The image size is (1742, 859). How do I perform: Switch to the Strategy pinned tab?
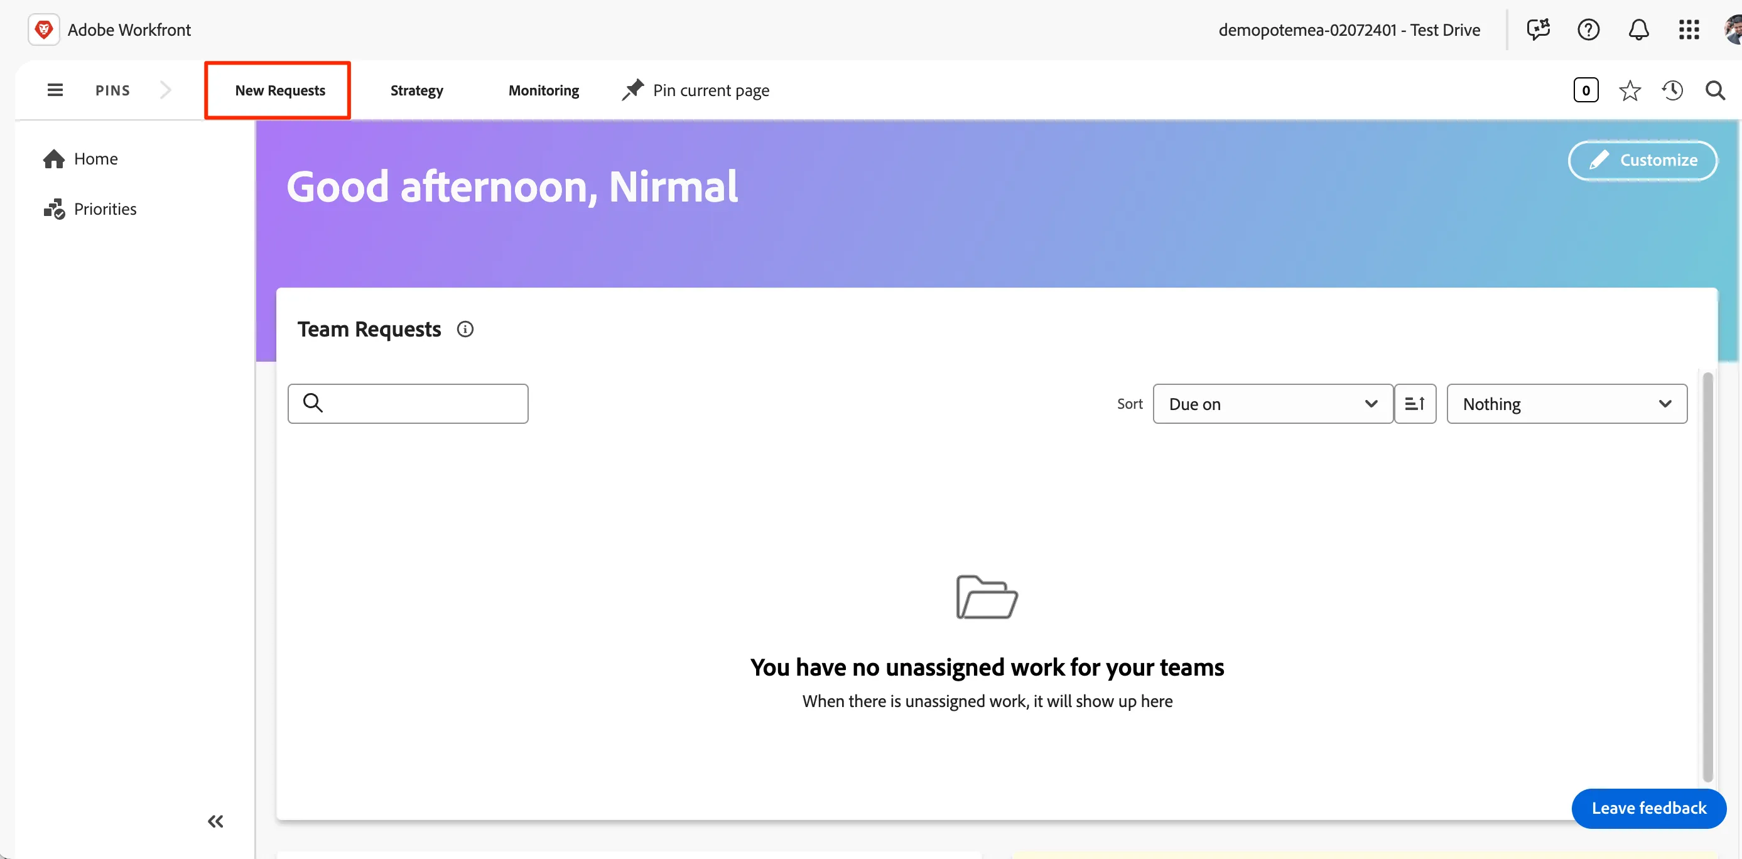point(416,90)
